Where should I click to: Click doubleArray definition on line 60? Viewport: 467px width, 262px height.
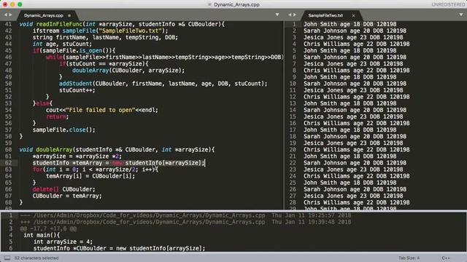(x=54, y=149)
